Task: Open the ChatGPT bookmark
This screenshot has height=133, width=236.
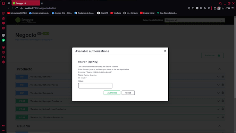Action: [x=103, y=13]
